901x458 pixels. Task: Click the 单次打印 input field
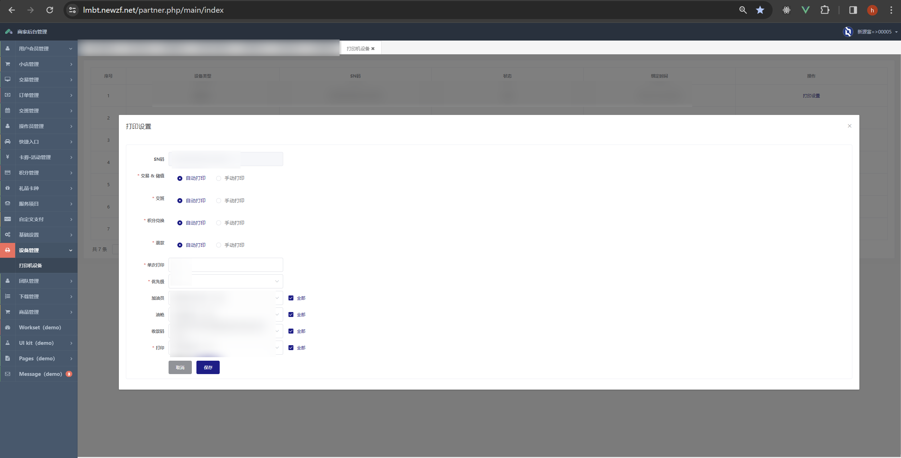coord(226,265)
